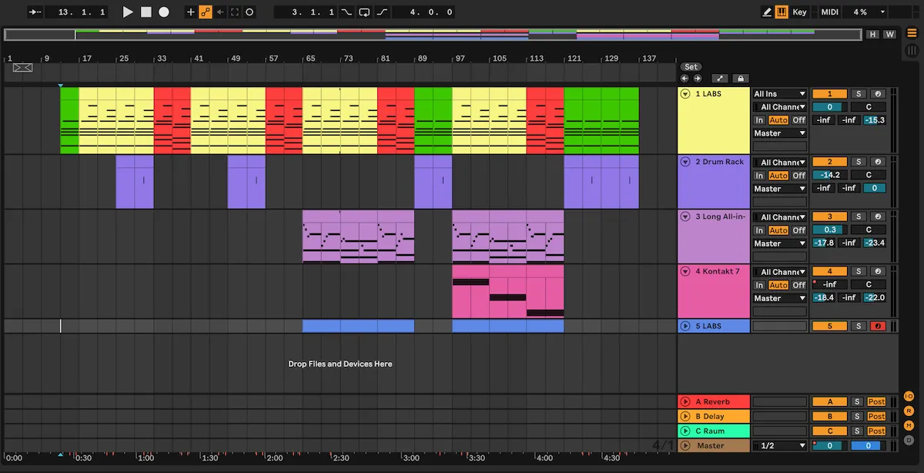Click the loop start field 3.1.1
This screenshot has width=924, height=473.
click(x=306, y=12)
